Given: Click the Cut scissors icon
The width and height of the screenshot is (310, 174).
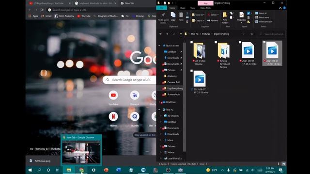Looking at the screenshot, I should 187,14.
